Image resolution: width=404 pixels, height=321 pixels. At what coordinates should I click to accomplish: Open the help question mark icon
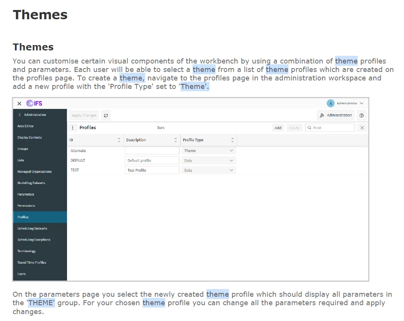pos(362,115)
